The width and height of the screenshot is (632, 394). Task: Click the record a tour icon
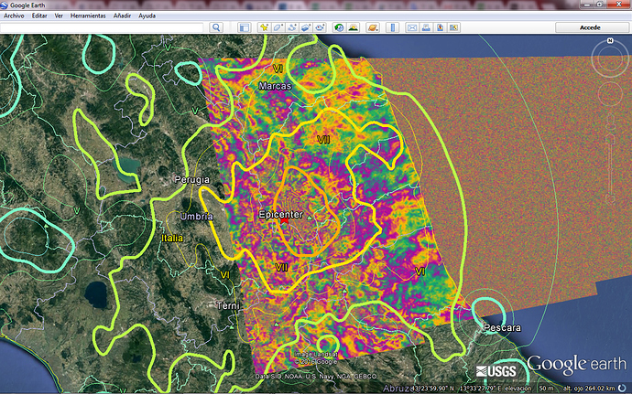coord(320,27)
